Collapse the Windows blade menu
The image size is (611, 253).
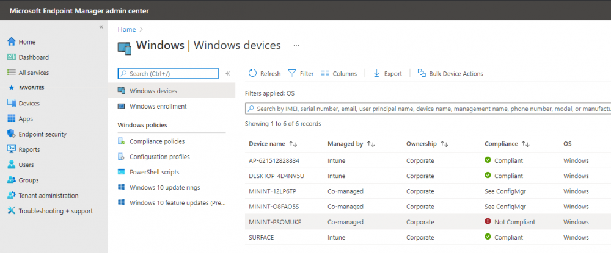pos(227,73)
